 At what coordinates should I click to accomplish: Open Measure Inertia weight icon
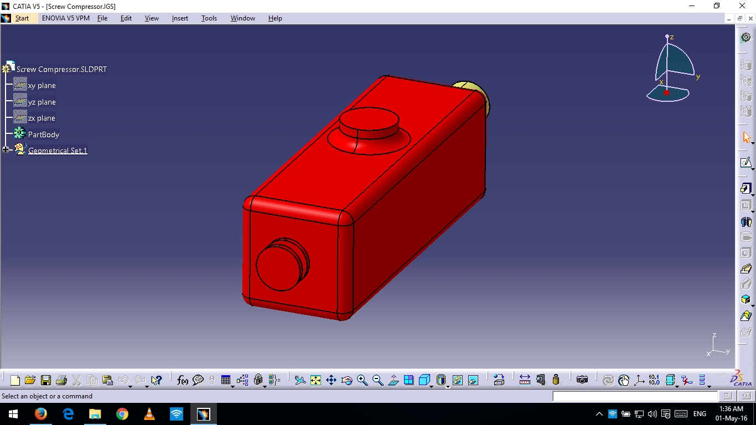pos(556,380)
